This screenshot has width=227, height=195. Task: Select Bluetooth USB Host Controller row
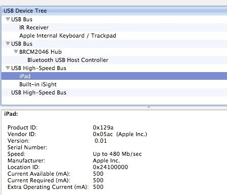114,60
